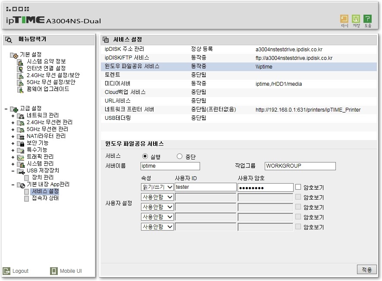Click the 5GHz 무선 설정/보안 icon
Image resolution: width=382 pixels, height=281 pixels.
20,83
